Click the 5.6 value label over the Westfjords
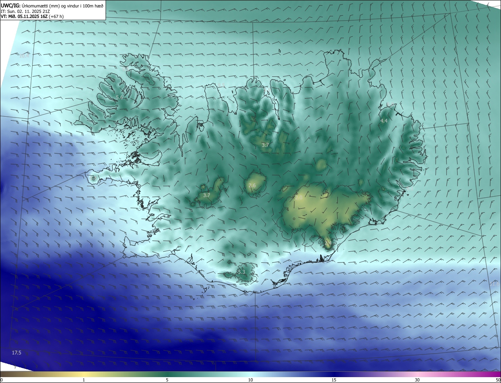The image size is (501, 383). click(120, 97)
